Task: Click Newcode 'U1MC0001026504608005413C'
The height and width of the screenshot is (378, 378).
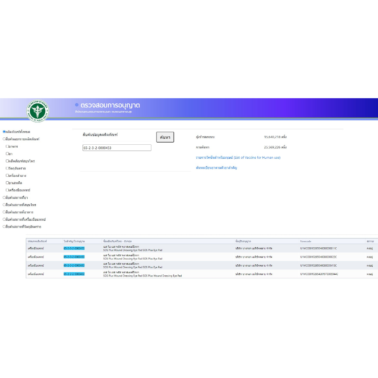Action: pos(319,265)
